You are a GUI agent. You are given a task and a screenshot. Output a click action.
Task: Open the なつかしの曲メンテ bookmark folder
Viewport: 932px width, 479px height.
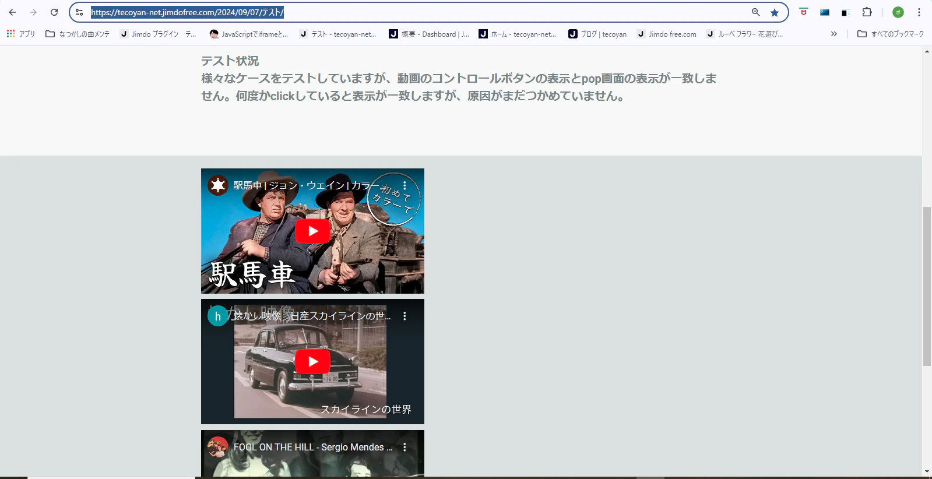[x=78, y=34]
